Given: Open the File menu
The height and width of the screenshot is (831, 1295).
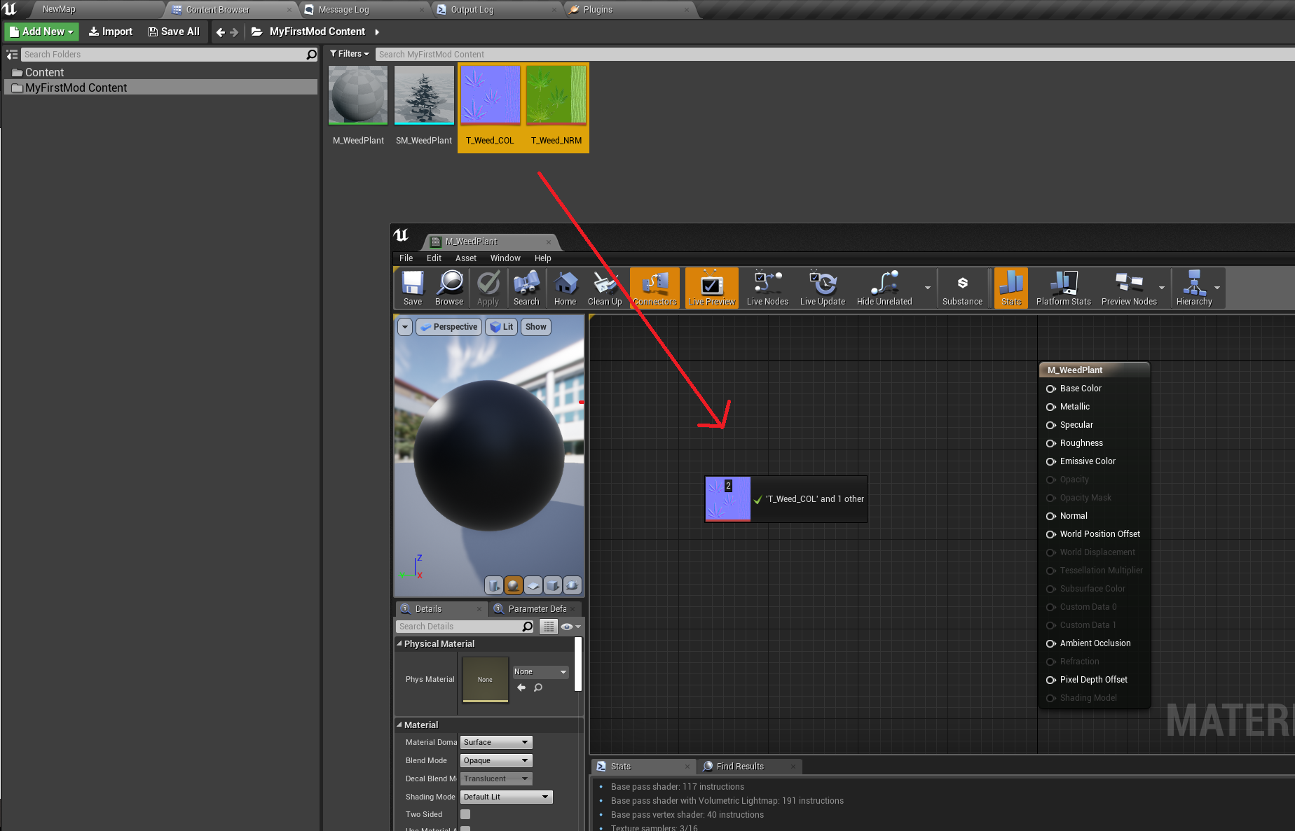Looking at the screenshot, I should pos(406,258).
